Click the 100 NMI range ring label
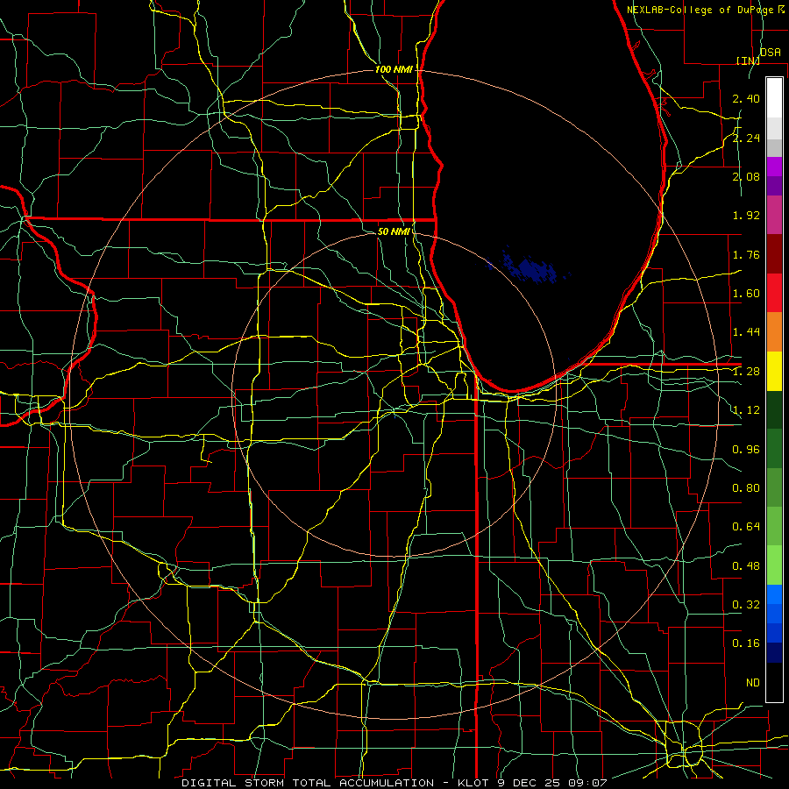Viewport: 789px width, 789px height. pyautogui.click(x=394, y=69)
